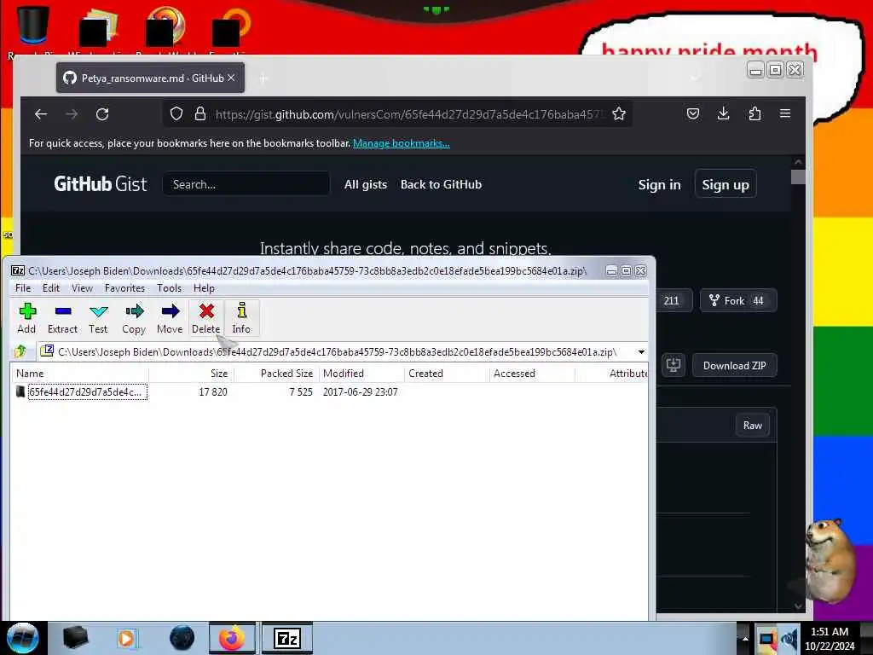The width and height of the screenshot is (873, 655).
Task: Reload the page in Firefox
Action: click(102, 114)
